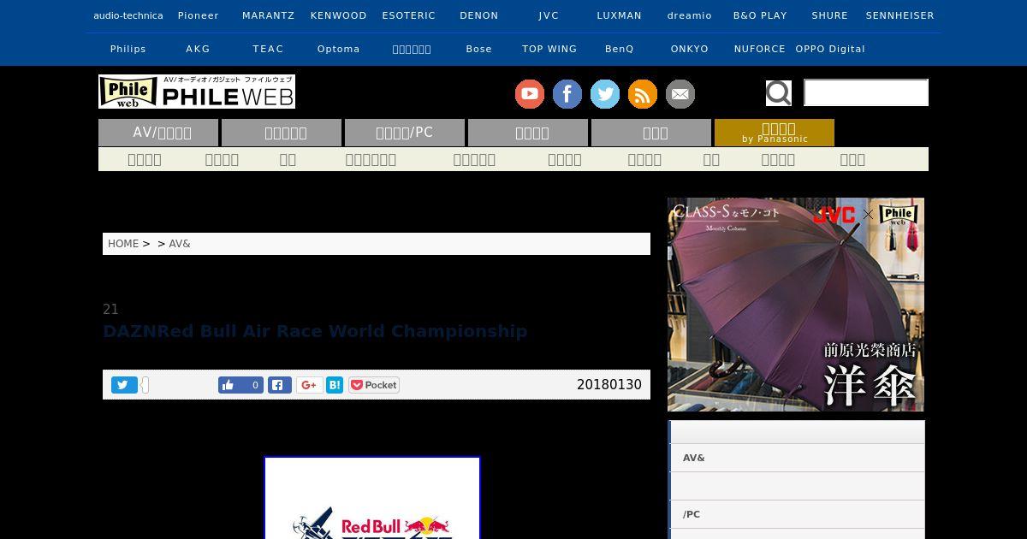This screenshot has width=1027, height=539.
Task: Open the JVC brand link
Action: [x=549, y=15]
